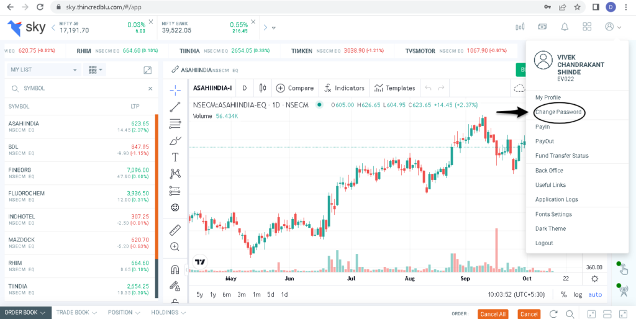Viewport: 636px width, 319px height.
Task: Open Back Office from the menu
Action: coord(549,171)
